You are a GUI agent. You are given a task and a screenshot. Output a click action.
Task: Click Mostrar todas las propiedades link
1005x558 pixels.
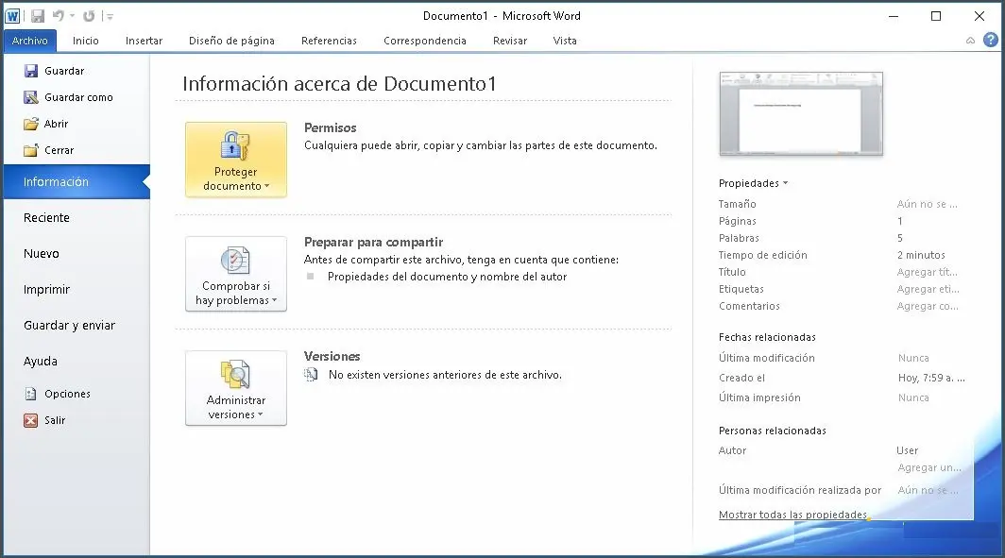pos(792,514)
